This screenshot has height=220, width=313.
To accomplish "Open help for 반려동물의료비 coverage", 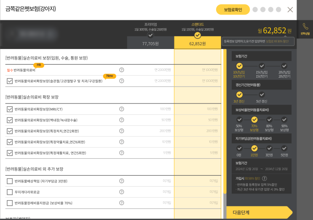I will pyautogui.click(x=122, y=70).
